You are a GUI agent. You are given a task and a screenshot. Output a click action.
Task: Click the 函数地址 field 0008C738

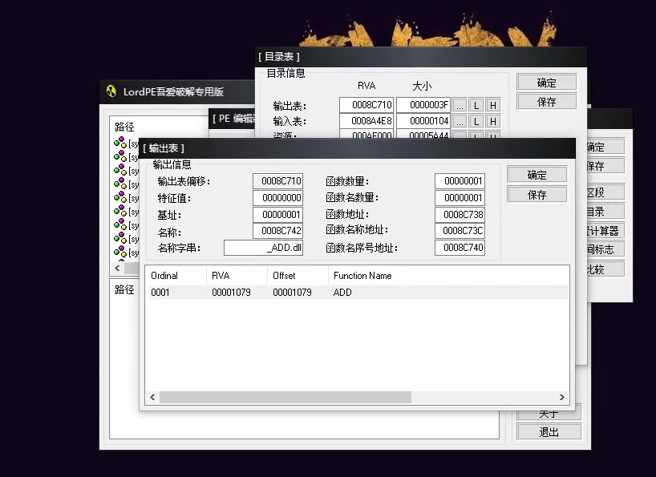click(x=460, y=215)
